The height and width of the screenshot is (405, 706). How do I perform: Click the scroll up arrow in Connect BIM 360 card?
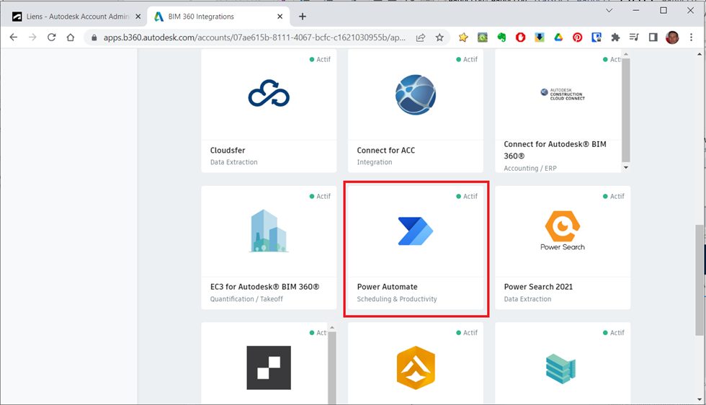[x=626, y=54]
